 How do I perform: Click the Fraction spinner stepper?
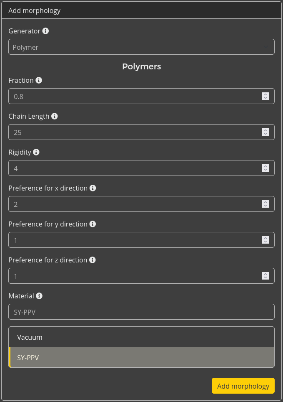(265, 96)
